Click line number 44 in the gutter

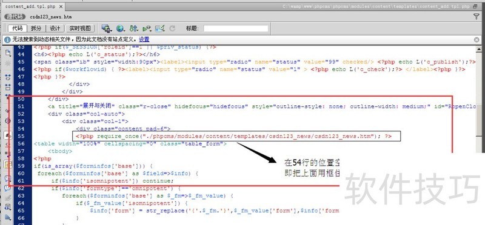tap(21, 54)
